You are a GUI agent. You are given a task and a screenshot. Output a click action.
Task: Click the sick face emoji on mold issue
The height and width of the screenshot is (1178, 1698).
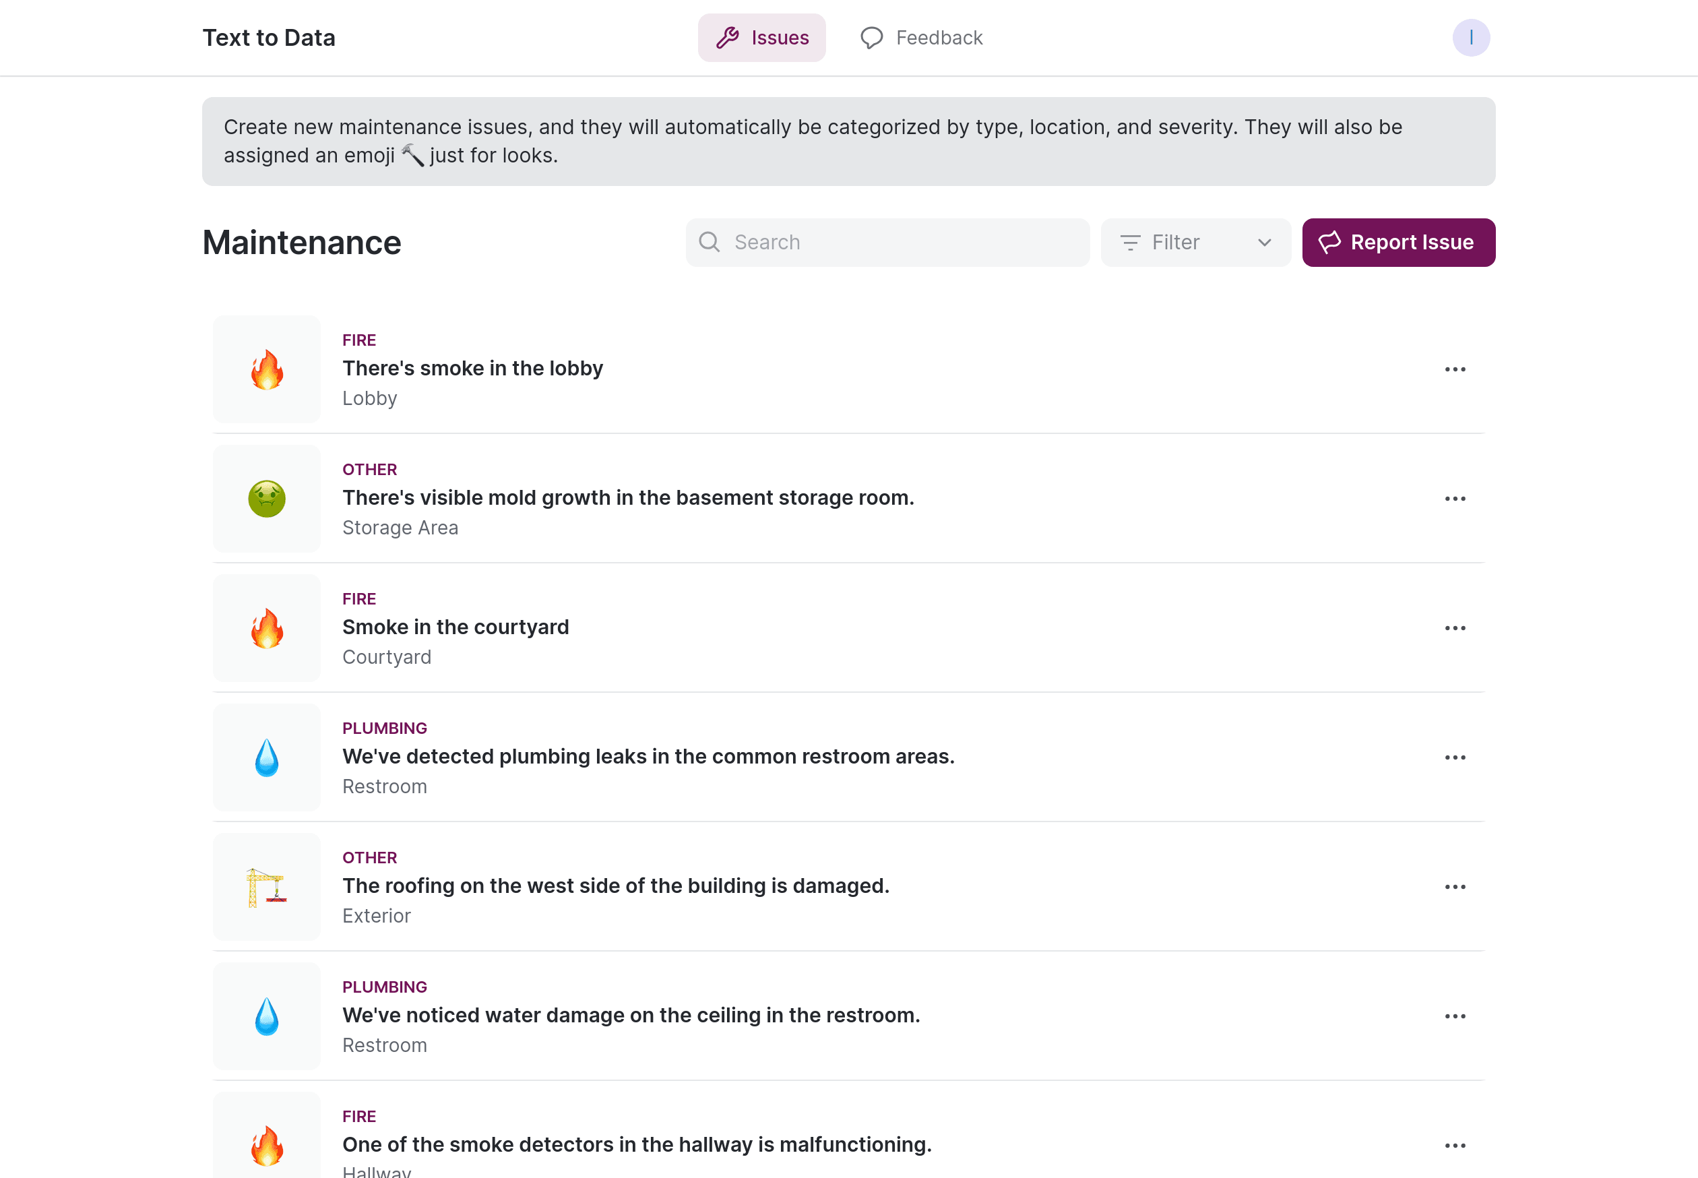tap(267, 498)
